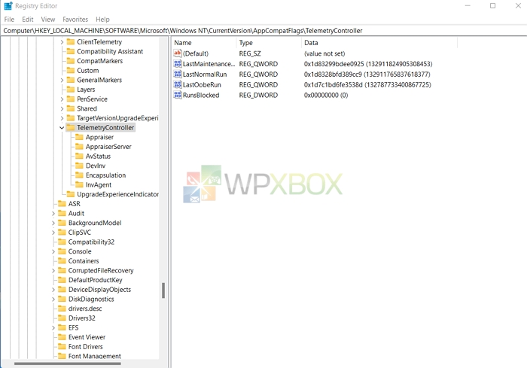Screen dimensions: 527x368
Task: Click the TelemetryController folder icon
Action: click(x=71, y=127)
